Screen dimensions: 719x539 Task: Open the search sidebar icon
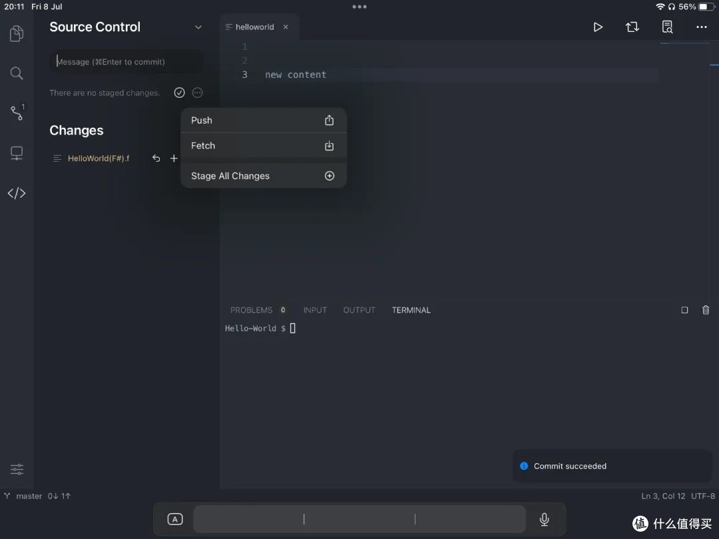[17, 73]
